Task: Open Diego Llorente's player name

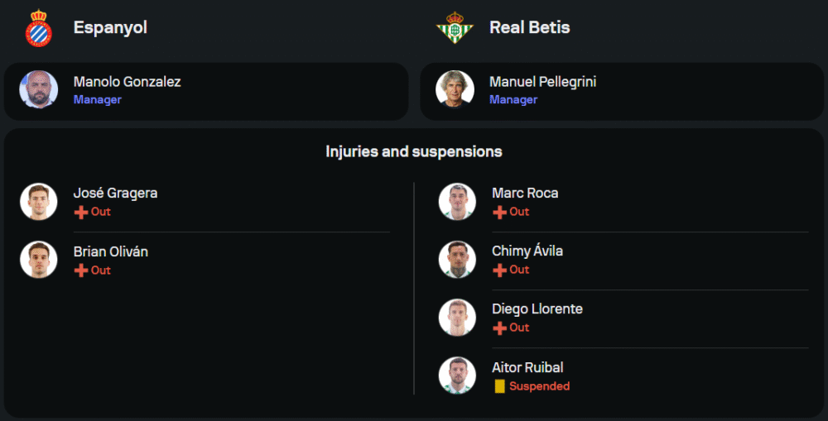Action: [537, 309]
